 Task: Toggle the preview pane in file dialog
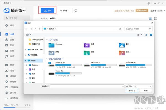click(146, 35)
